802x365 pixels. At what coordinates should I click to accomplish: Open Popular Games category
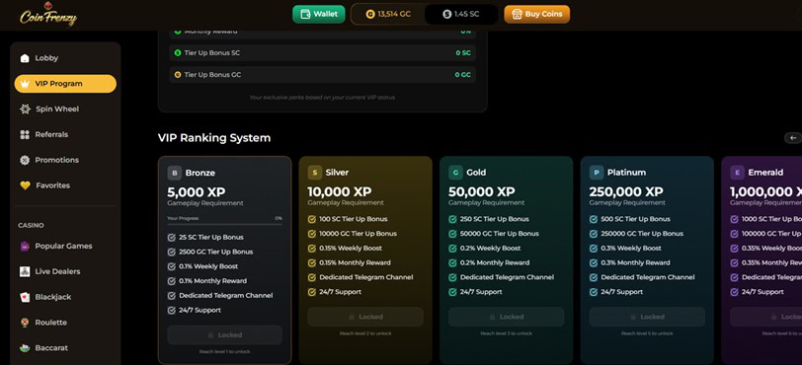(x=65, y=246)
